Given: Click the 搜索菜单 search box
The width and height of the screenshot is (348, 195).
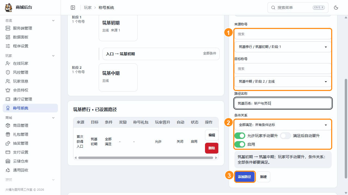Looking at the screenshot, I should tap(298, 8).
